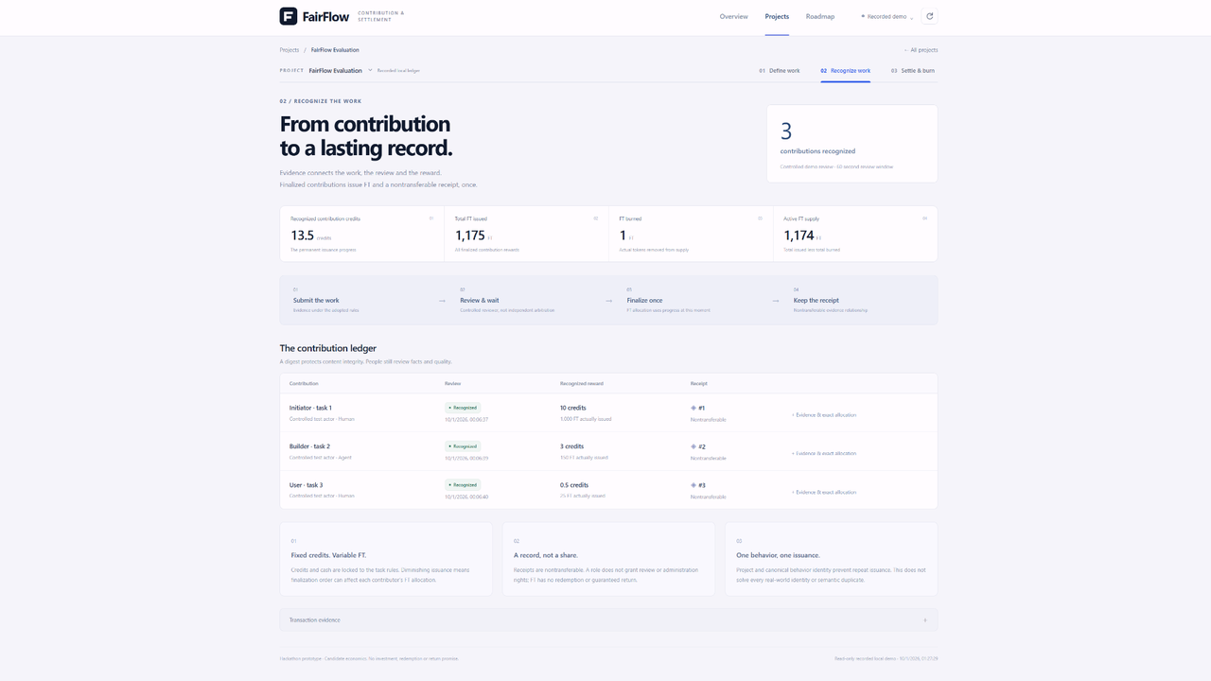Click the Recognized badge for Builder task 2
1211x681 pixels.
click(x=463, y=446)
